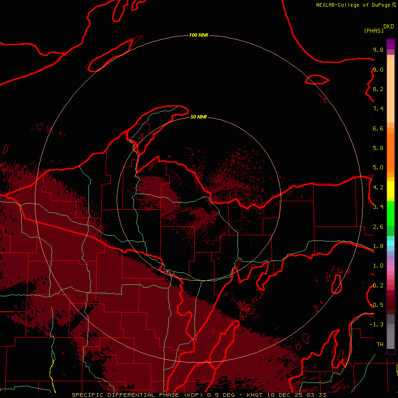The image size is (398, 398).
Task: Click the TH threshold legend label
Action: pos(380,344)
